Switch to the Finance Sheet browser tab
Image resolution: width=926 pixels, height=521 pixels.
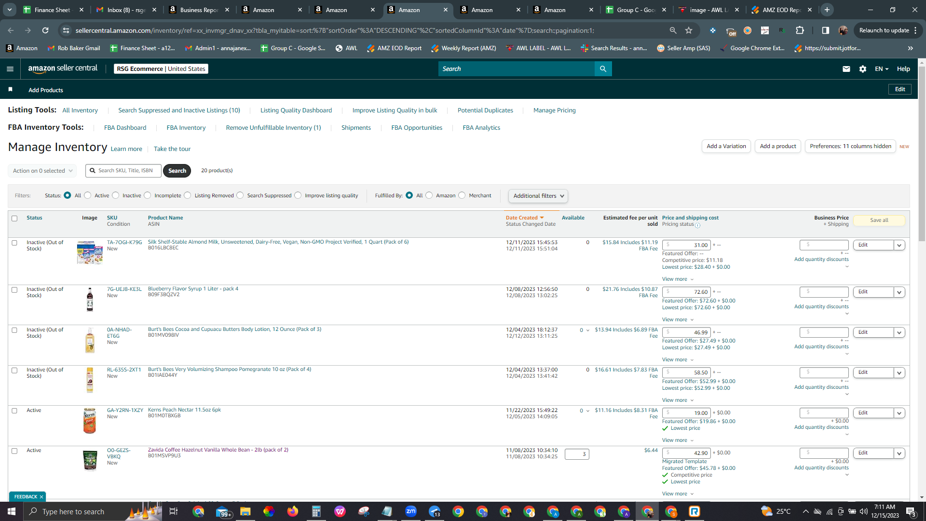click(53, 10)
